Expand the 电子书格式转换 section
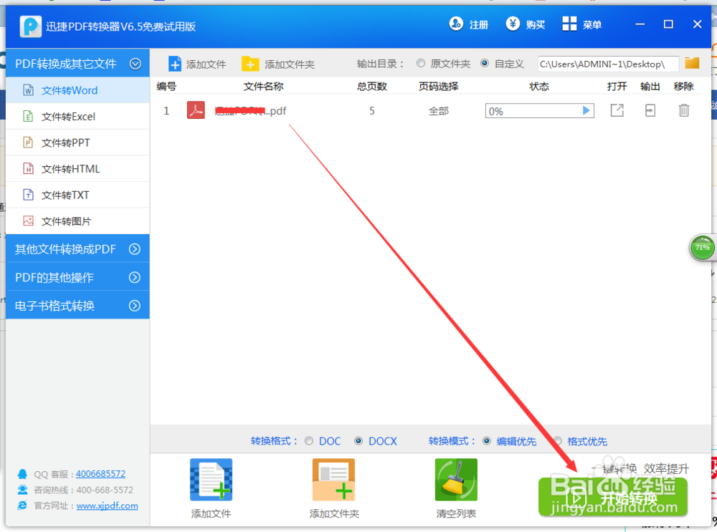This screenshot has height=532, width=717. (135, 306)
